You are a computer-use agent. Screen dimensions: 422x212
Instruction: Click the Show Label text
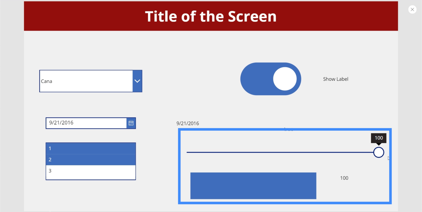coord(336,79)
